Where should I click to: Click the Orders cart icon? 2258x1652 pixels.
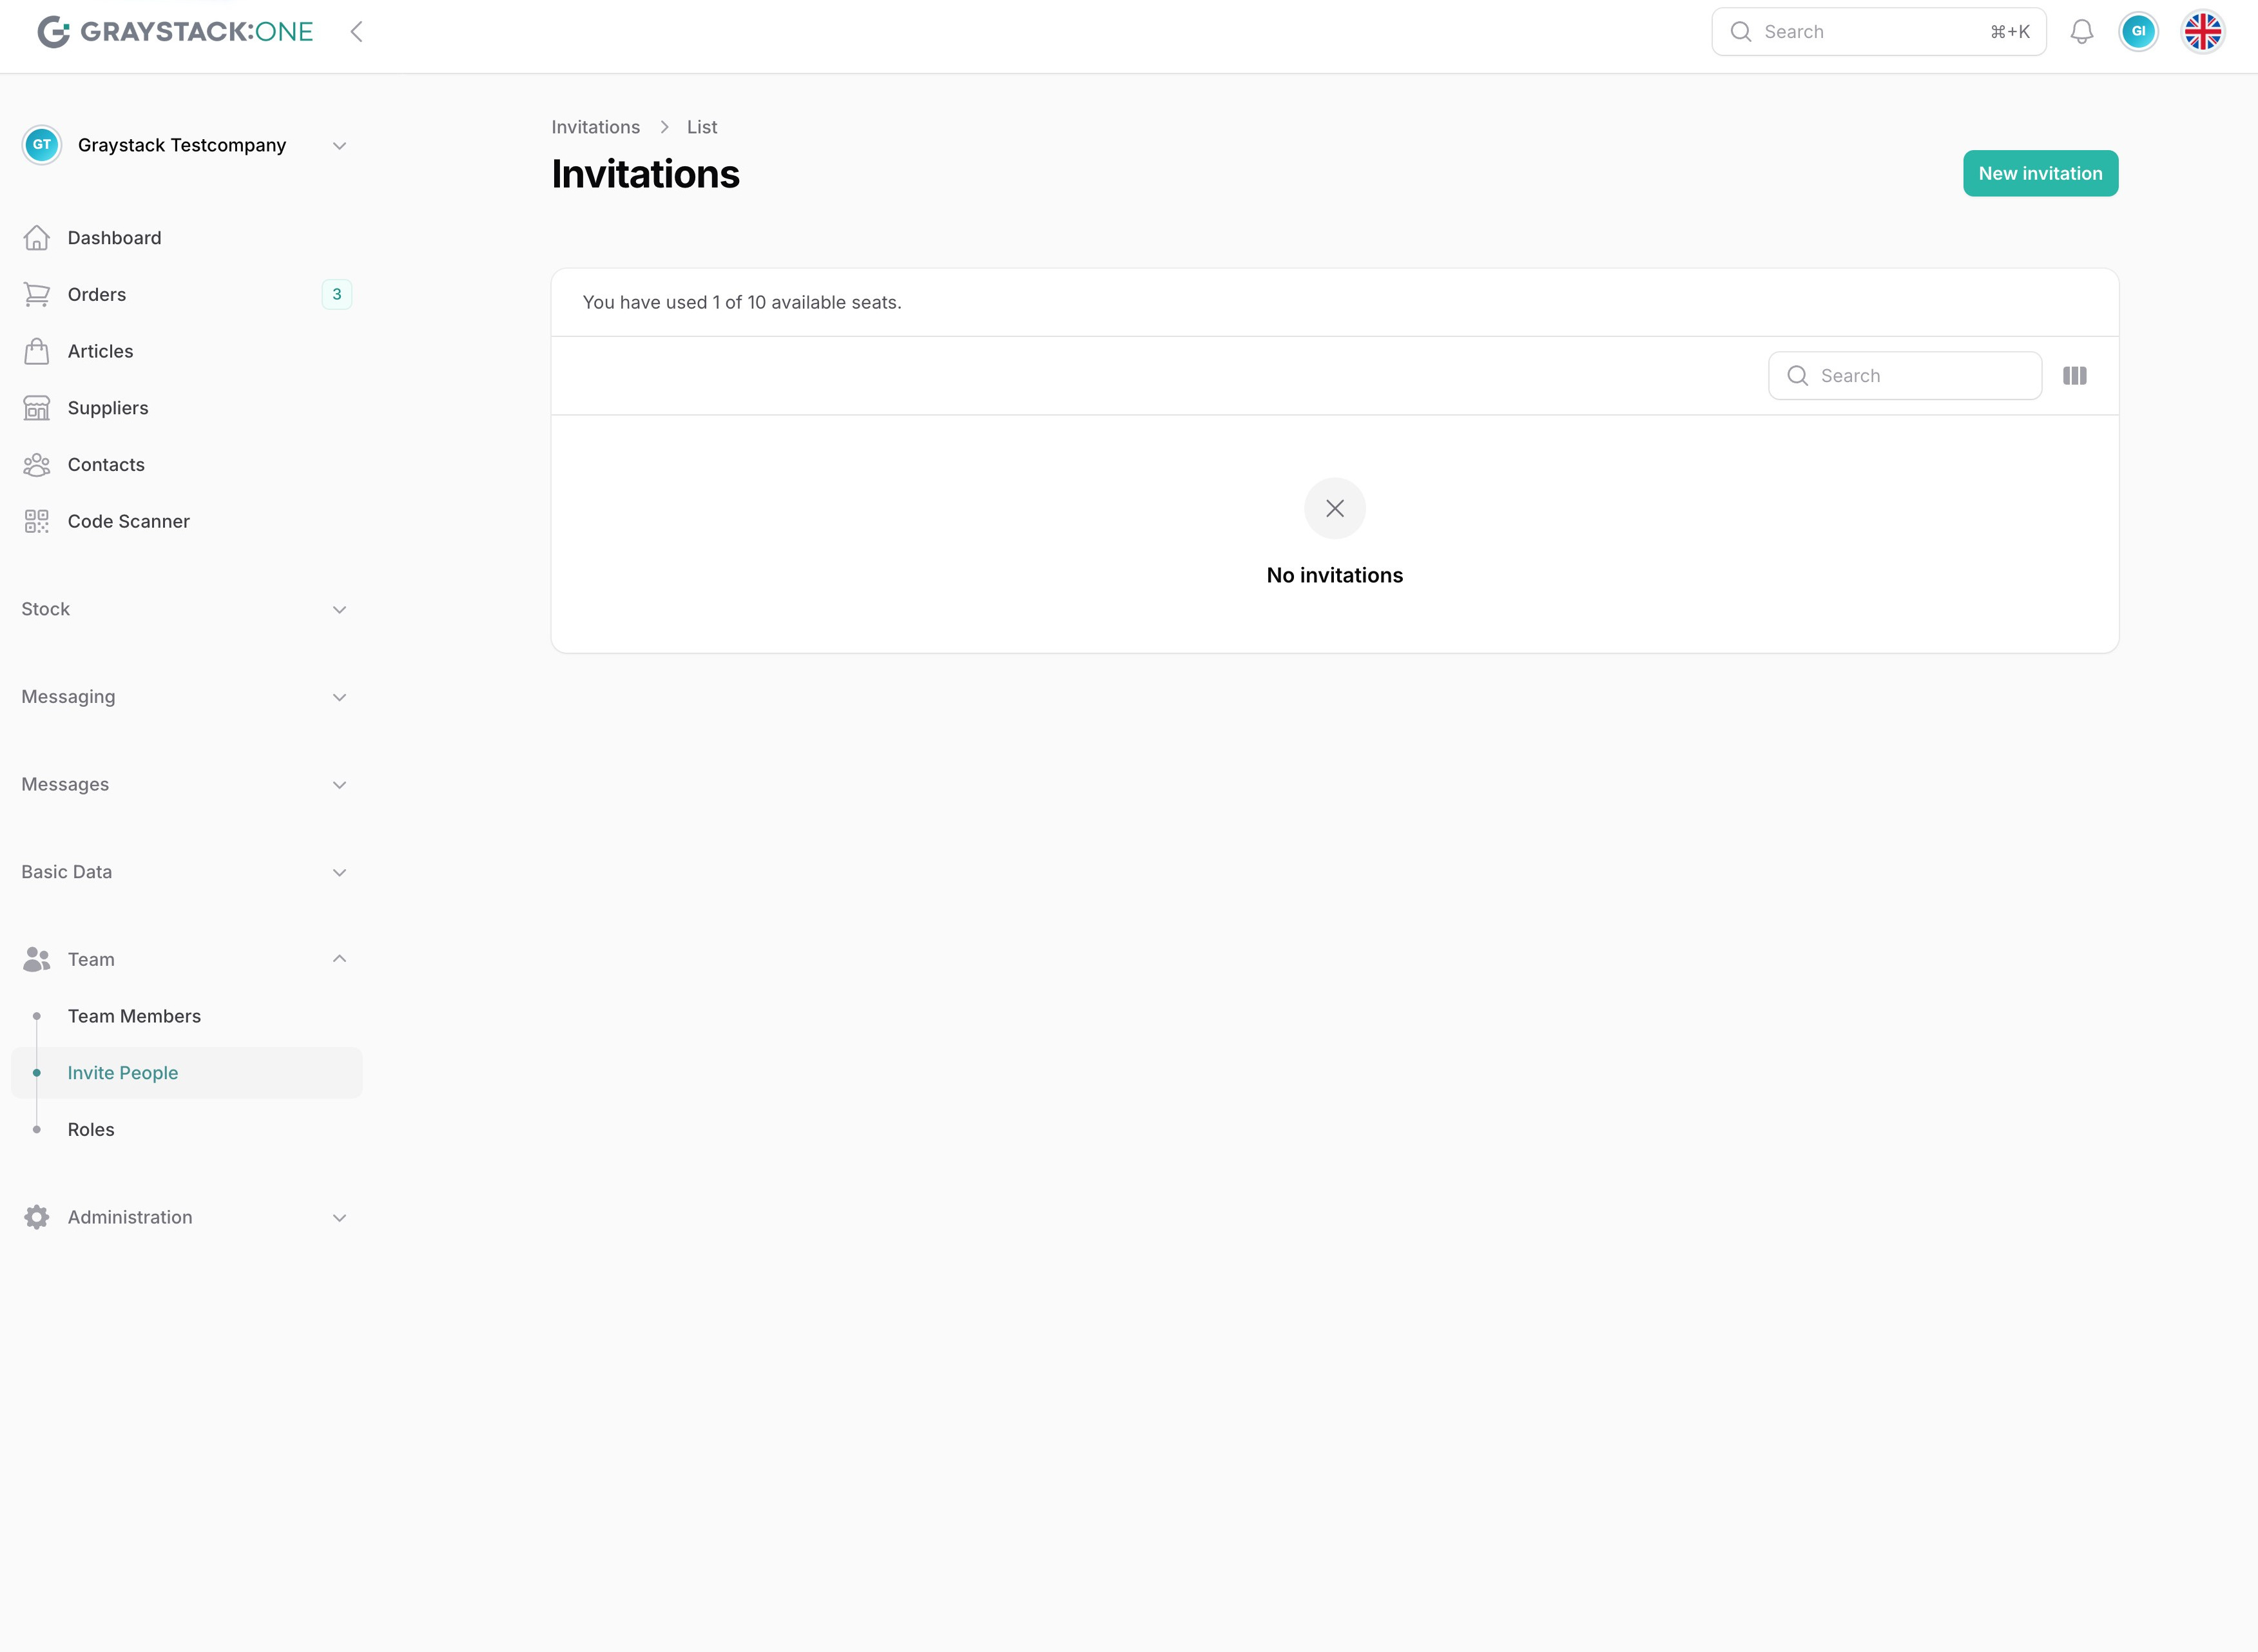click(37, 294)
